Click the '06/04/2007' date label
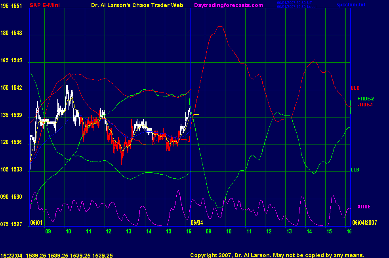The image size is (389, 258). [364, 222]
